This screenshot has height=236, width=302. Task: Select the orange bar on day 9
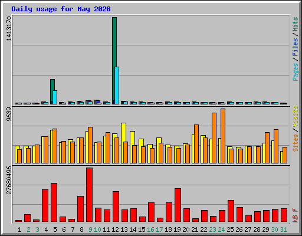(x=90, y=145)
